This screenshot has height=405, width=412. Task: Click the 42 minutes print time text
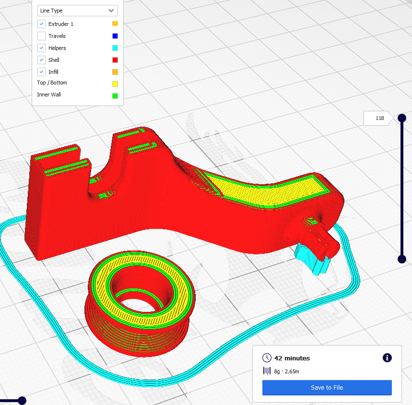[x=292, y=358]
